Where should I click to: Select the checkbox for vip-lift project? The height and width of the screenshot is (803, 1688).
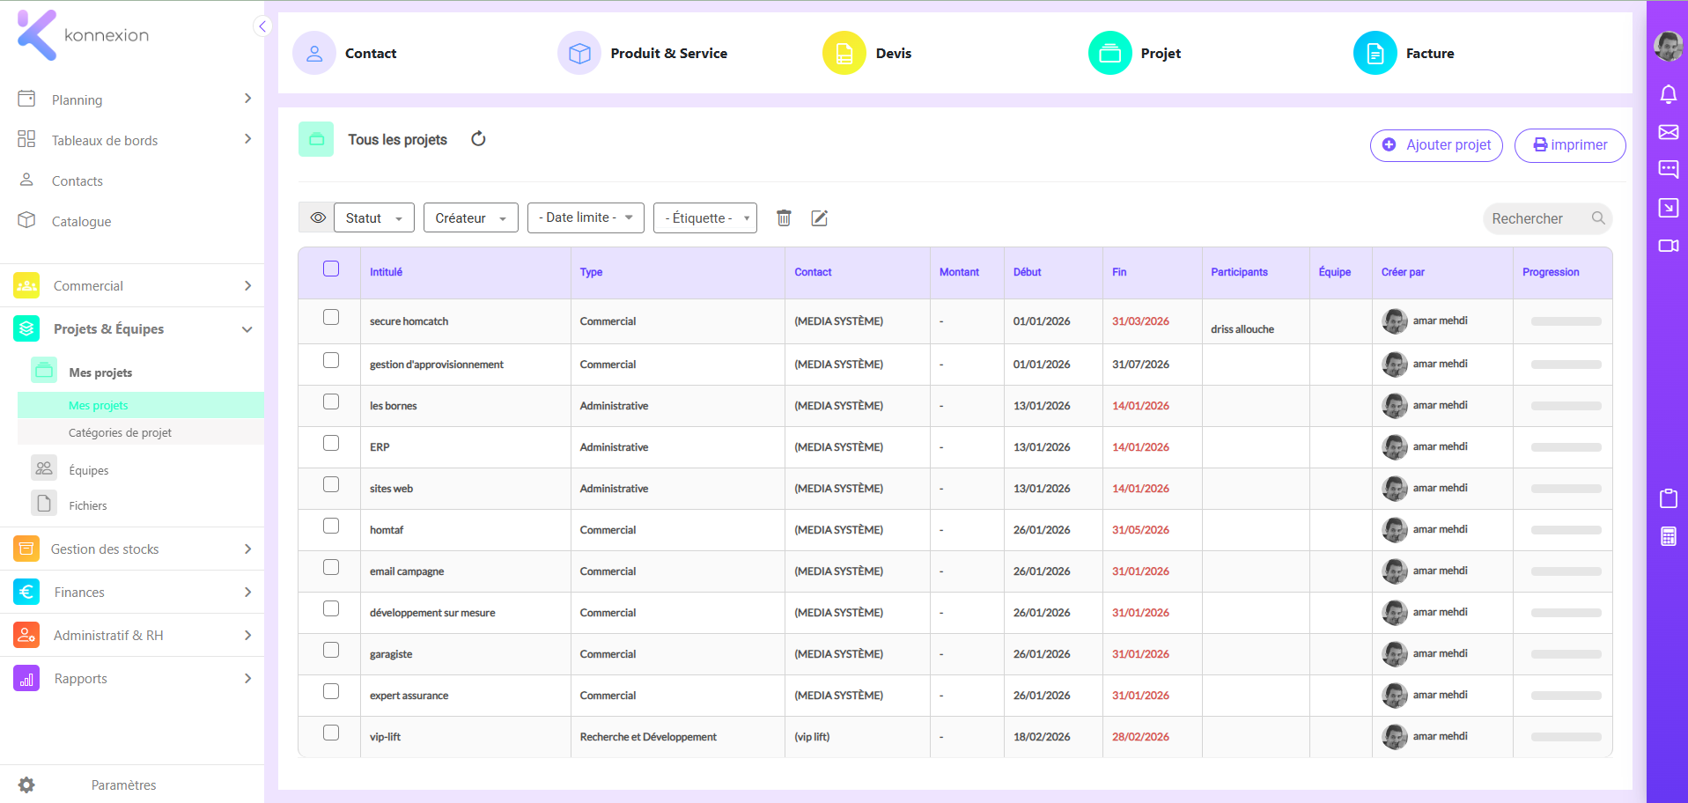click(x=331, y=733)
